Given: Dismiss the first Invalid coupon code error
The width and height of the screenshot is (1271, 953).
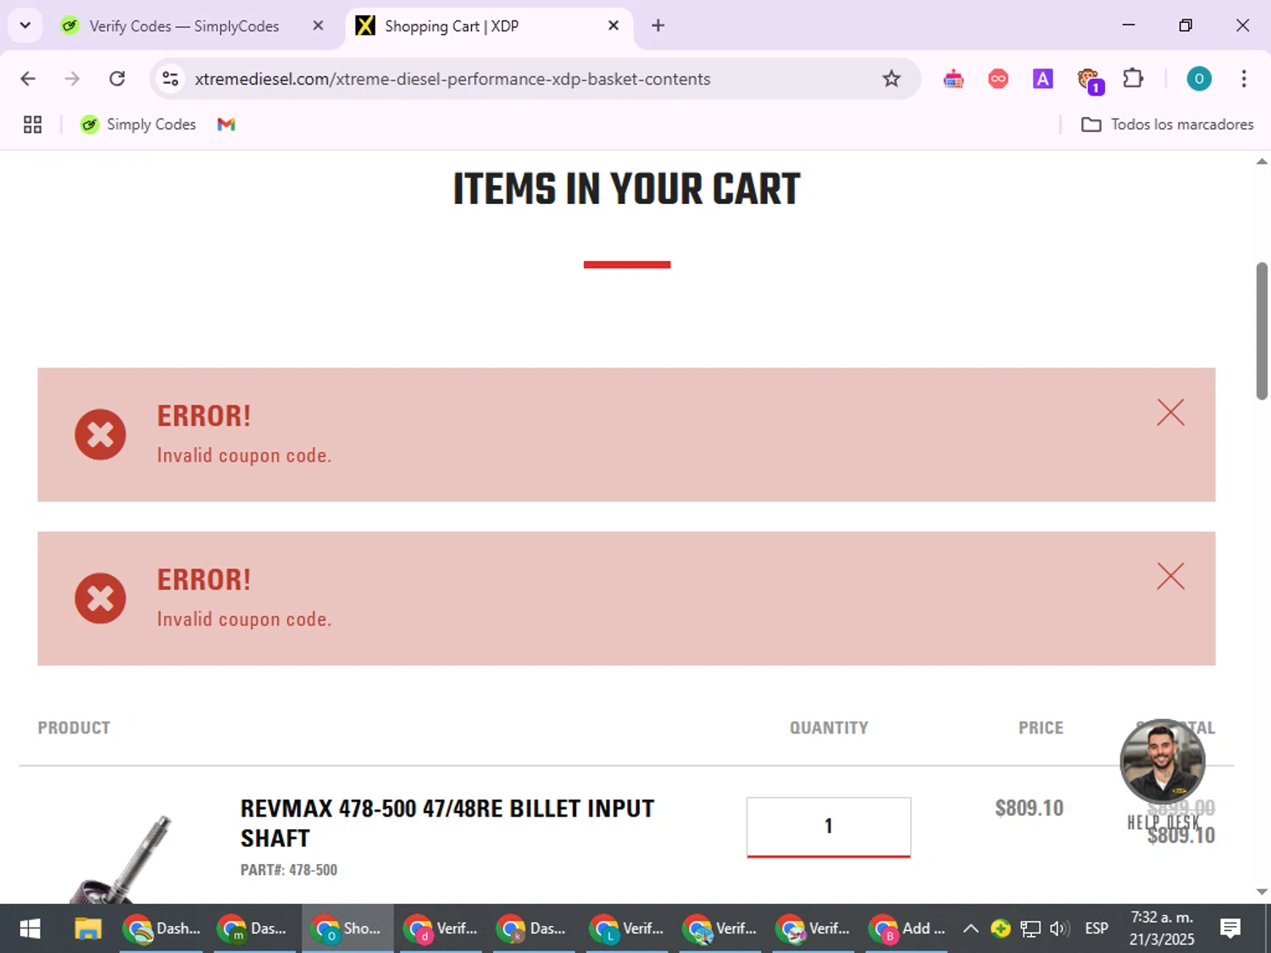Looking at the screenshot, I should point(1170,413).
